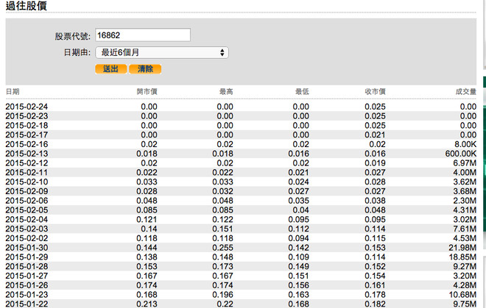Click the 清除 clear button
Viewport: 486px width, 308px height.
[145, 69]
